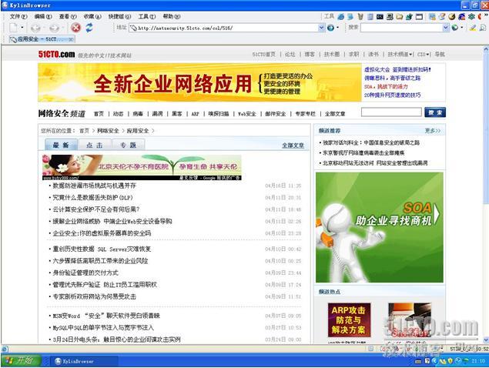Click the green gear-shaped icon in tools bar

coord(471,17)
